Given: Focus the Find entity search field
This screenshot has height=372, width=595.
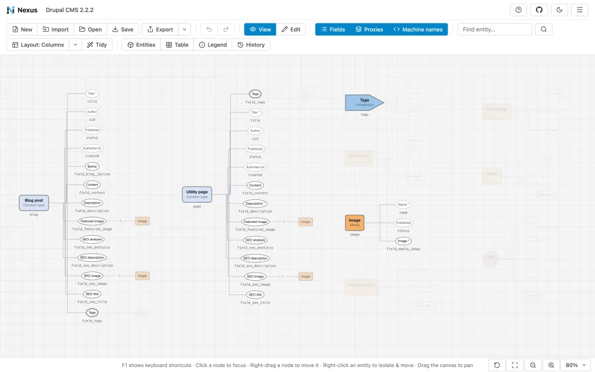Looking at the screenshot, I should click(495, 29).
